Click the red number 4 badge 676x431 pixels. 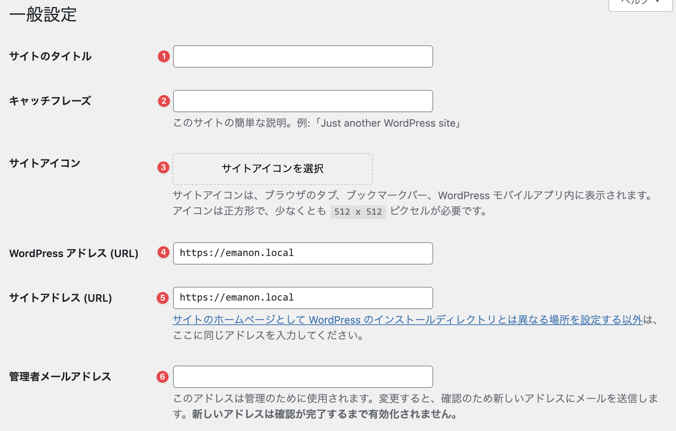pyautogui.click(x=163, y=252)
